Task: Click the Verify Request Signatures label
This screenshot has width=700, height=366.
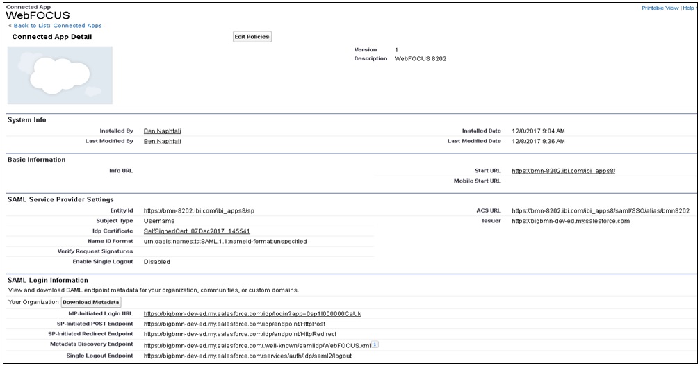Action: pyautogui.click(x=95, y=251)
